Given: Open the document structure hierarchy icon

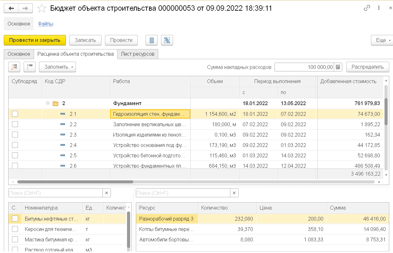Looking at the screenshot, I should click(x=167, y=40).
